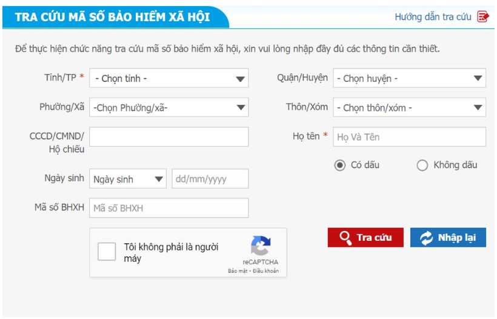Click the refresh arrows icon on Nhập lại
Screen dimensions: 497x319
426,237
